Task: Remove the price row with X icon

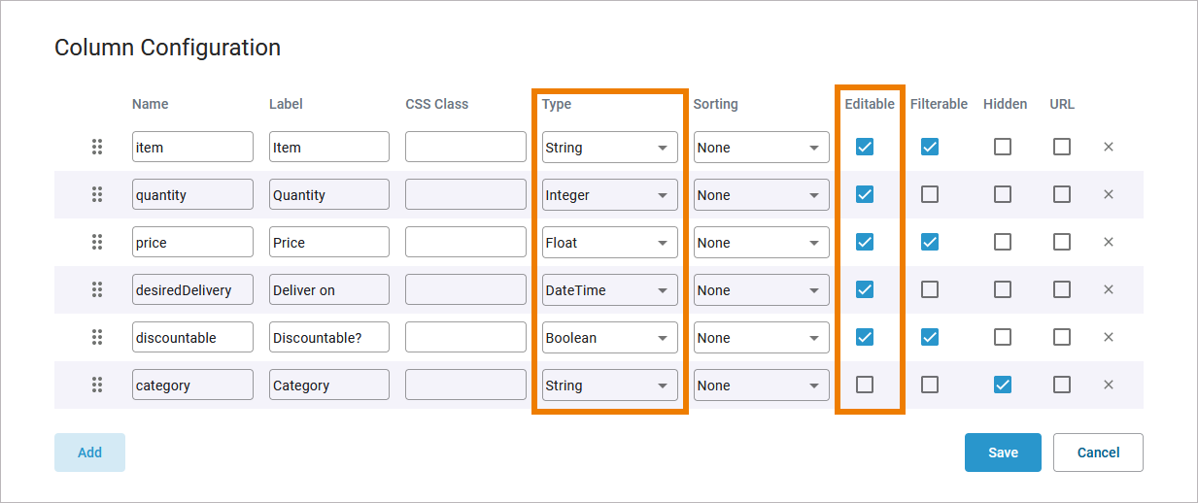Action: (x=1108, y=242)
